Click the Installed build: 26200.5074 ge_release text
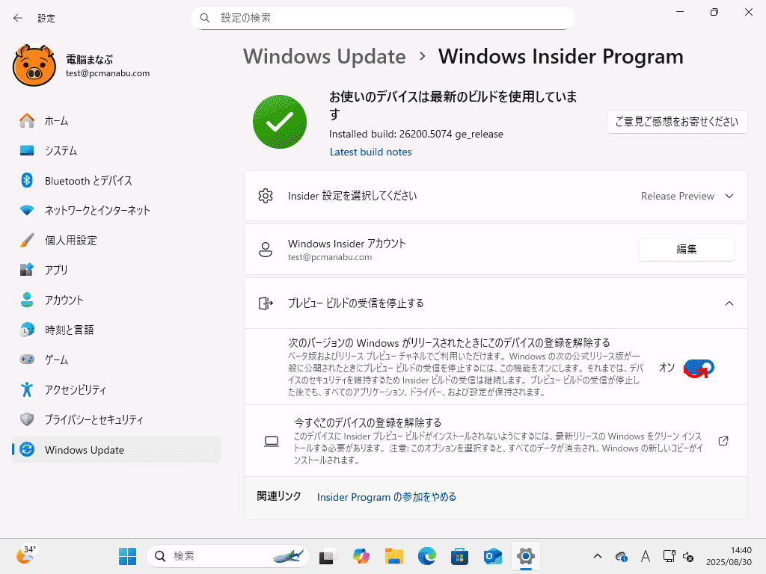 pyautogui.click(x=416, y=135)
